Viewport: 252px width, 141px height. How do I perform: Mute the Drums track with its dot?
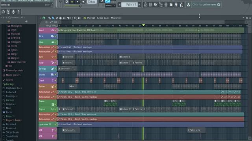point(56,75)
